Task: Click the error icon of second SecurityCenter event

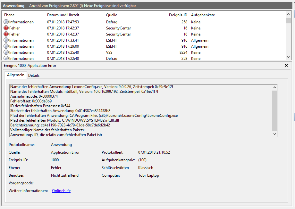Action: click(x=6, y=34)
